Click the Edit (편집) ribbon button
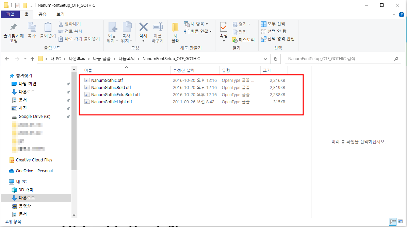Screen dimensions: 407x227 [x=240, y=32]
